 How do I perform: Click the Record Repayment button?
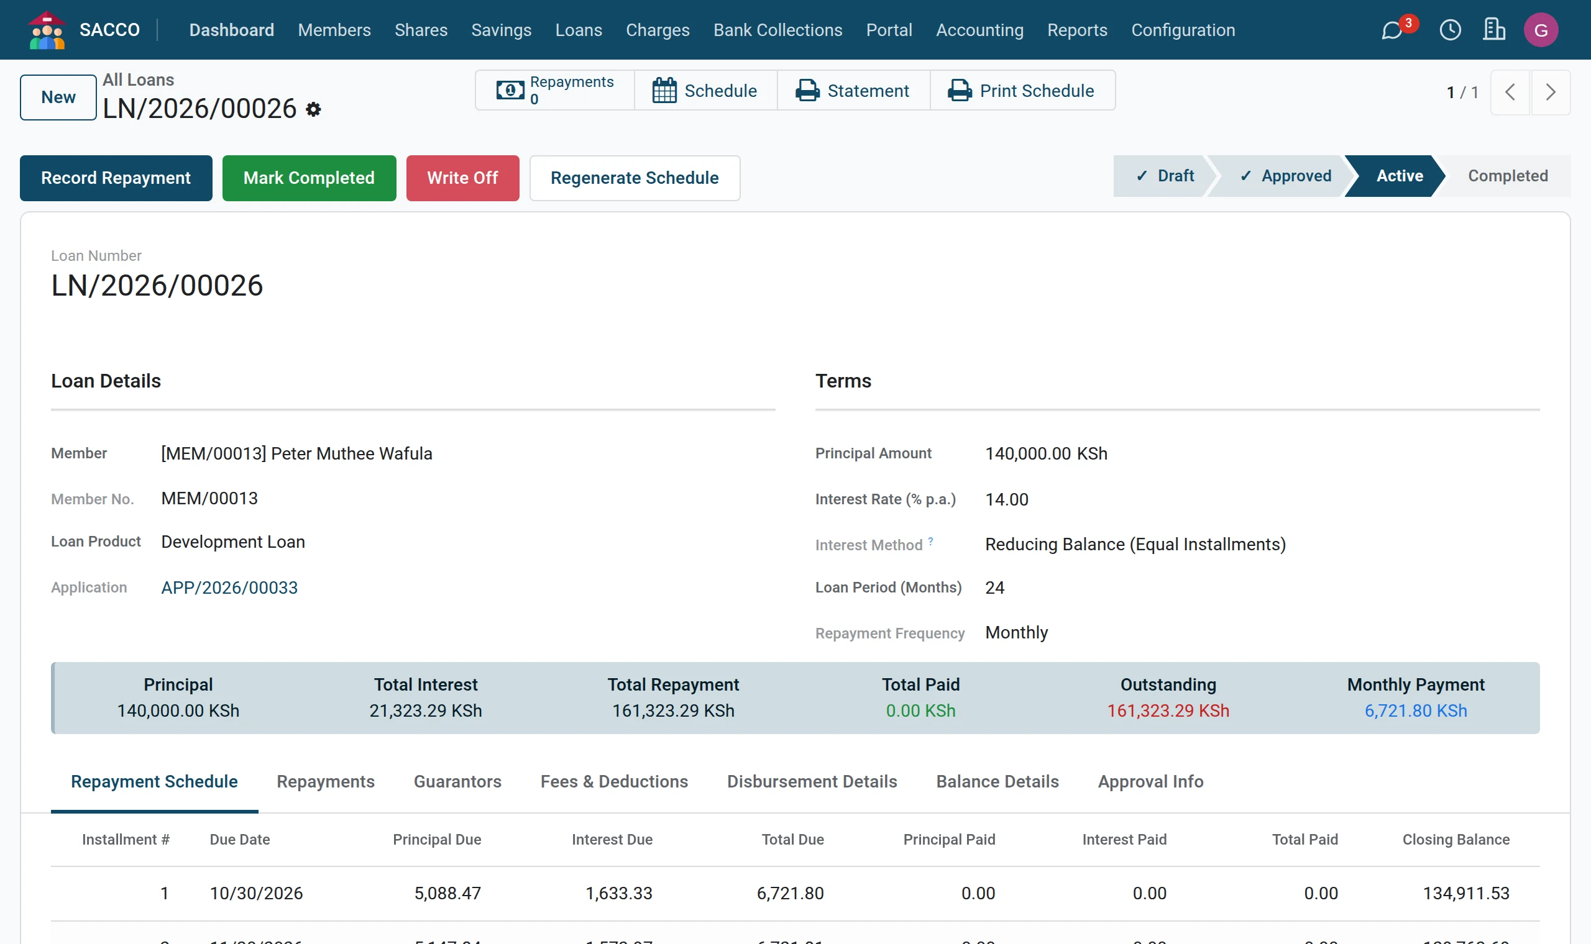click(x=116, y=178)
